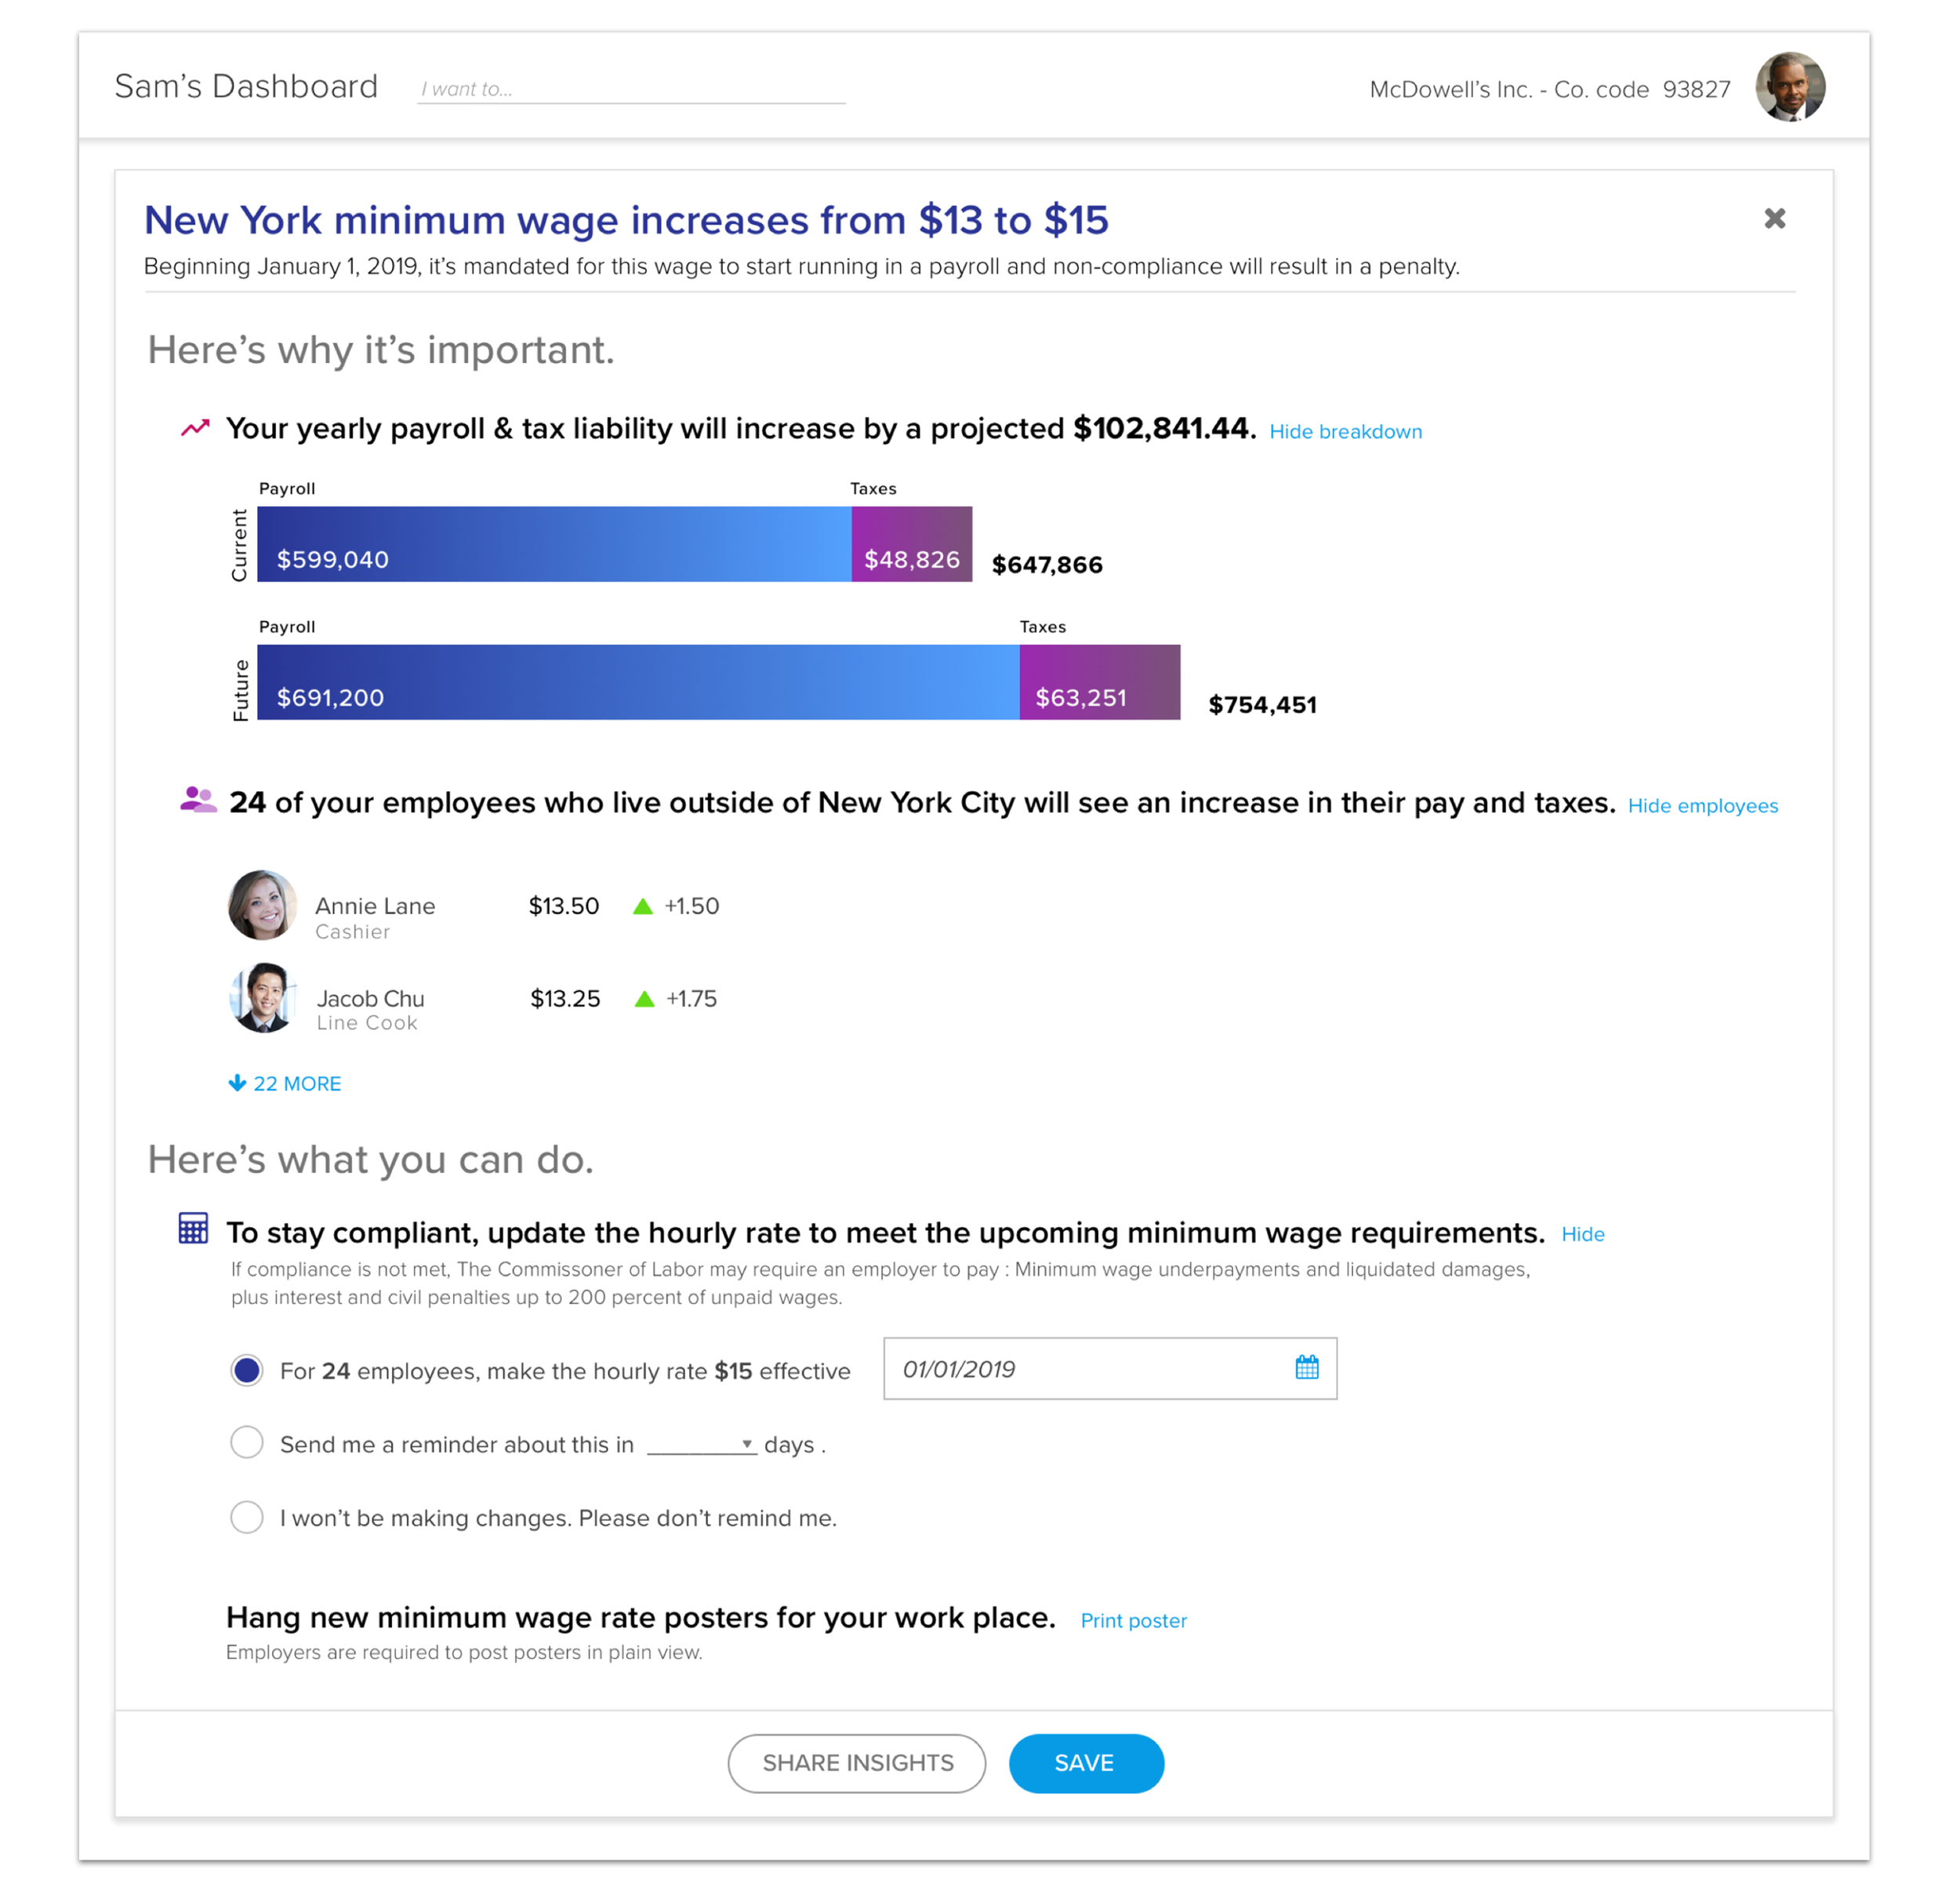Viewport: 1960px width, 1902px height.
Task: Click the future taxes purple bar segment
Action: coord(1099,682)
